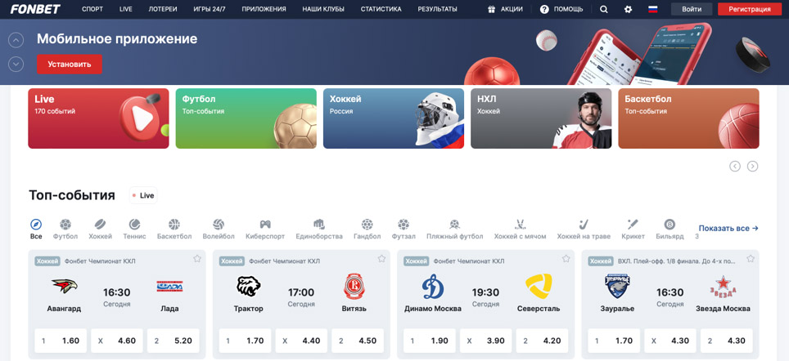Open the Лотереи menu item
789x361 pixels.
pos(163,9)
